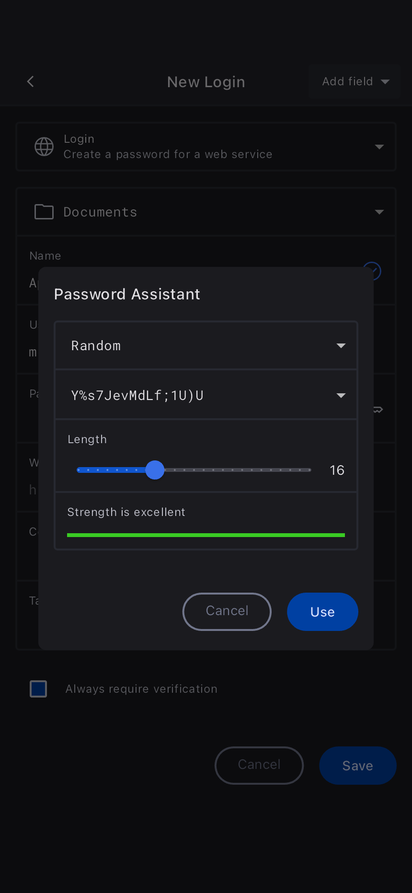
Task: Click the green password strength bar
Action: tap(206, 535)
